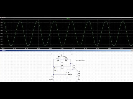Click the 2.5V top vertical axis label

(x=1, y=20)
